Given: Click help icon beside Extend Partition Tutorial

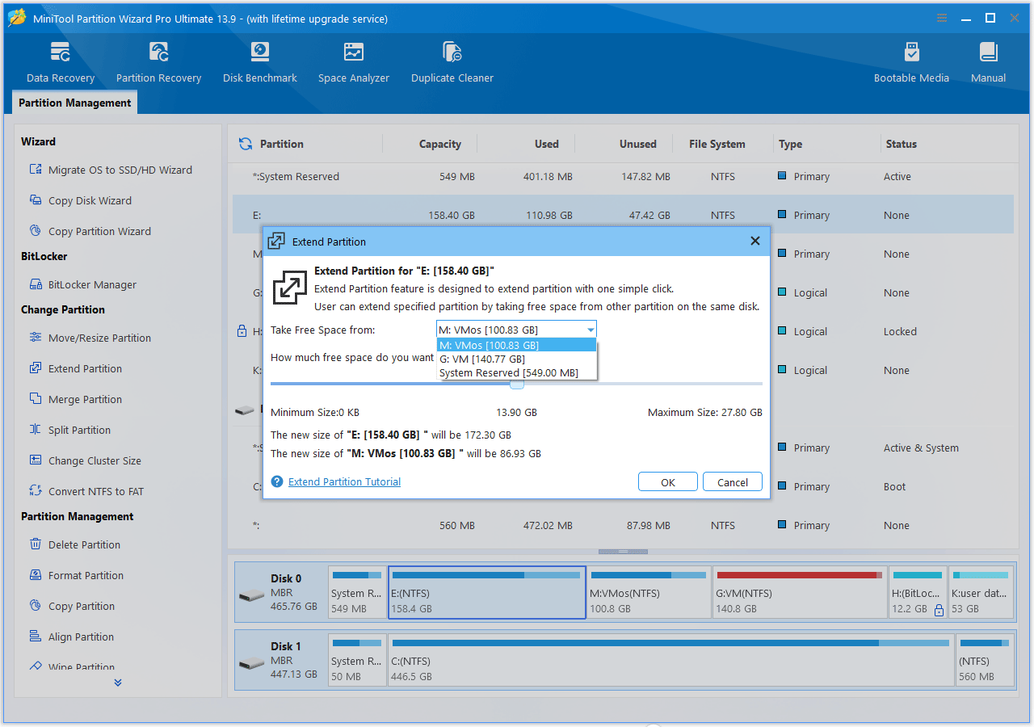Looking at the screenshot, I should (277, 481).
